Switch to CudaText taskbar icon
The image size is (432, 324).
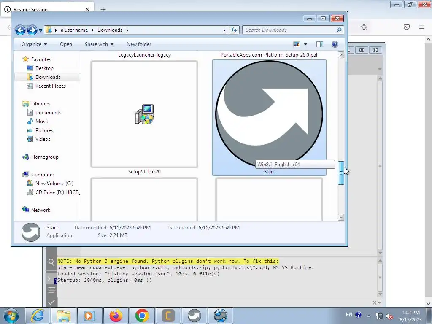[168, 316]
